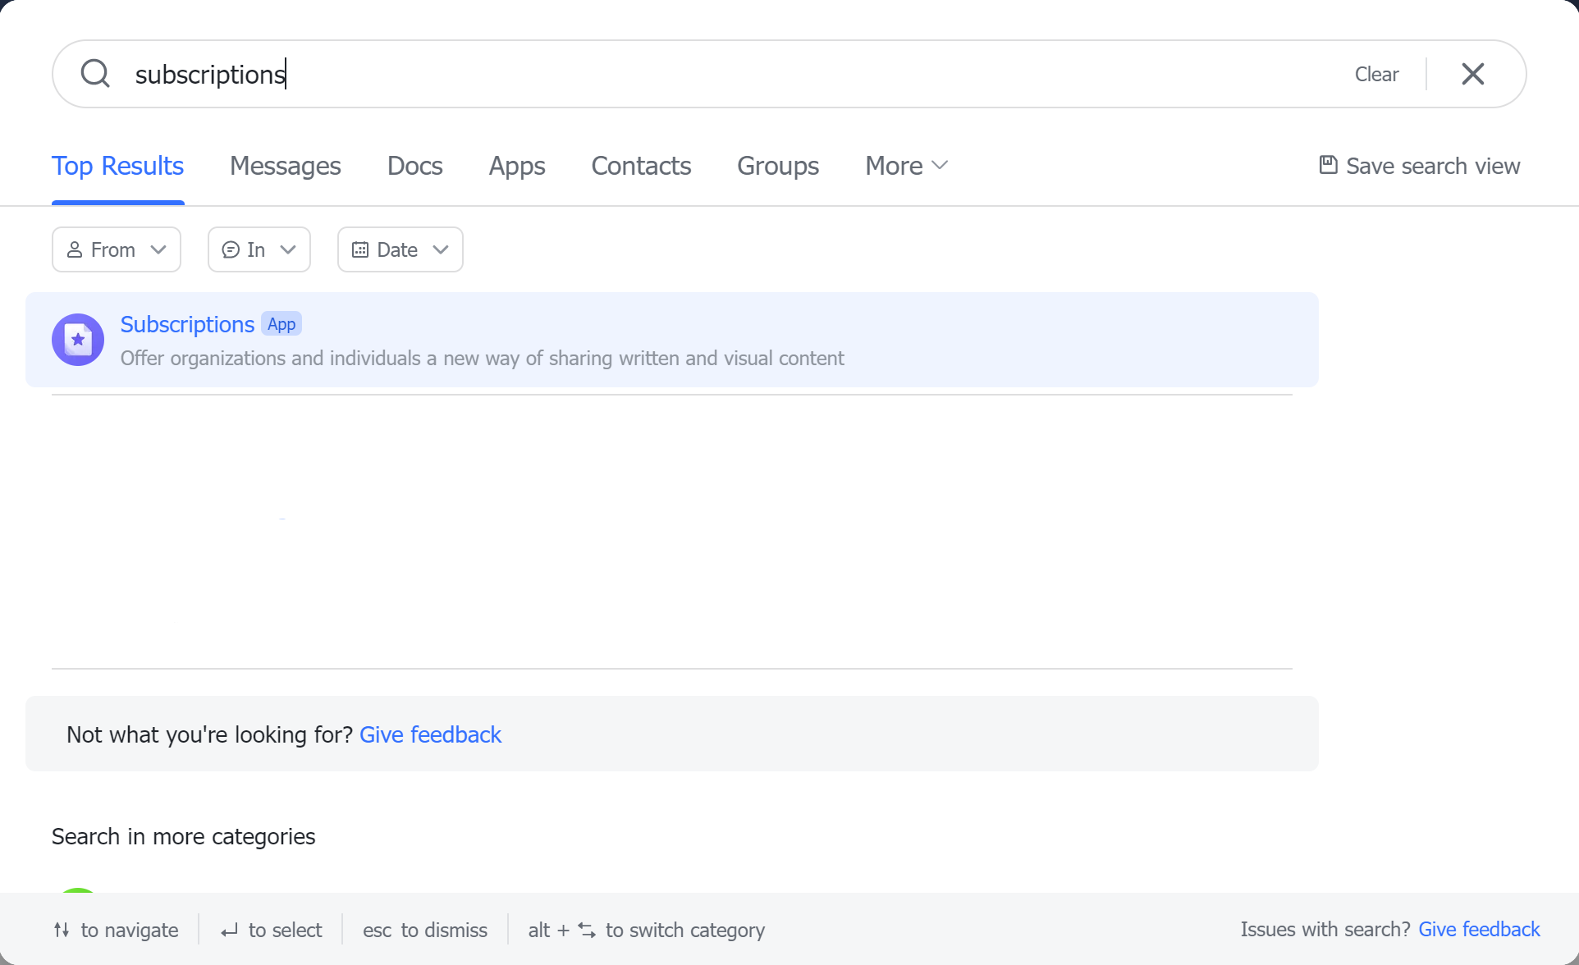Image resolution: width=1579 pixels, height=965 pixels.
Task: Click the chat bubble icon inside the In filter
Action: (x=231, y=249)
